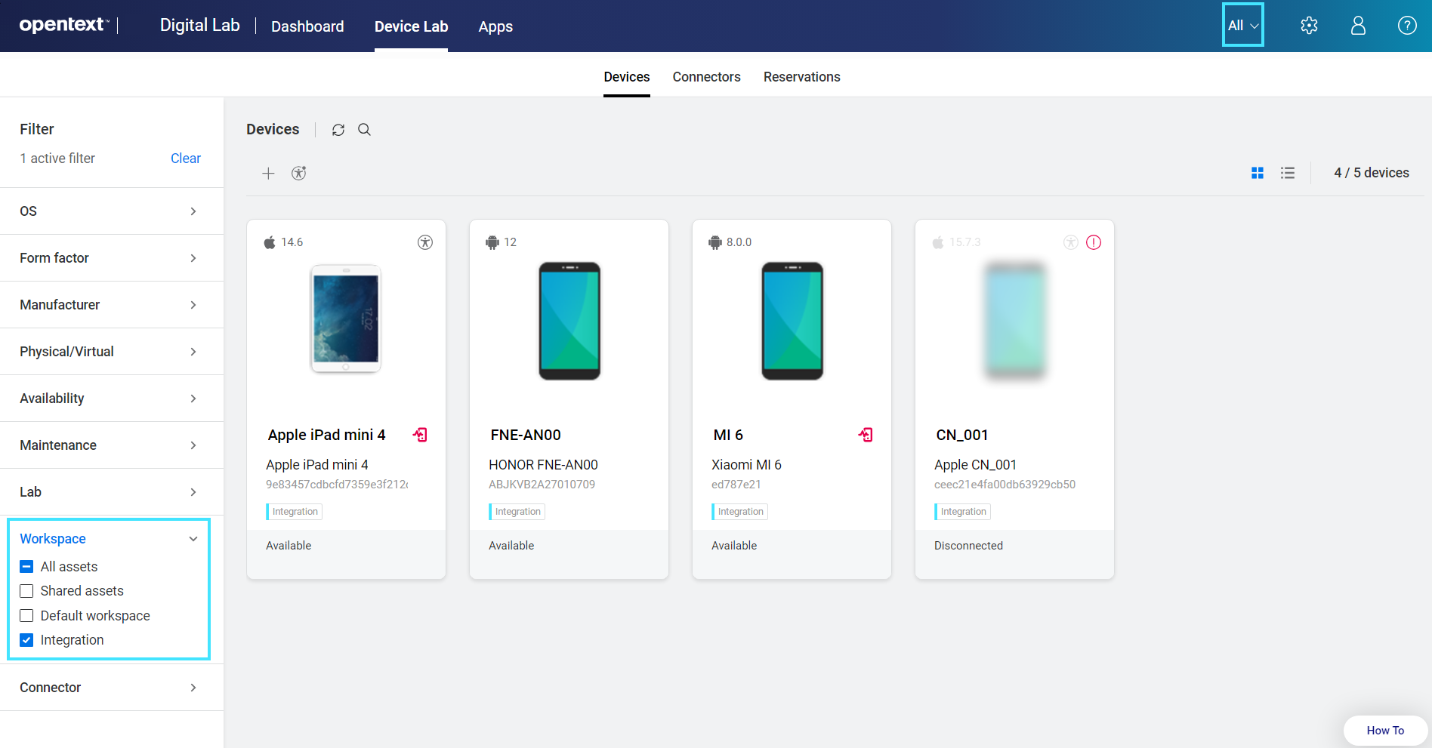Select the blurred CN_001 device image
The height and width of the screenshot is (748, 1432).
[1015, 321]
